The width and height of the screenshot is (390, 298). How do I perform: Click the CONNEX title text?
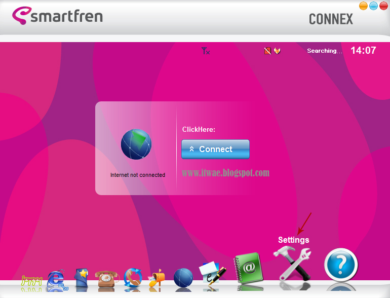point(331,19)
